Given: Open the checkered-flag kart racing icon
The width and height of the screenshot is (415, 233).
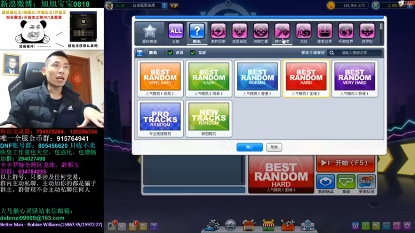Looking at the screenshot, I should click(x=213, y=225).
